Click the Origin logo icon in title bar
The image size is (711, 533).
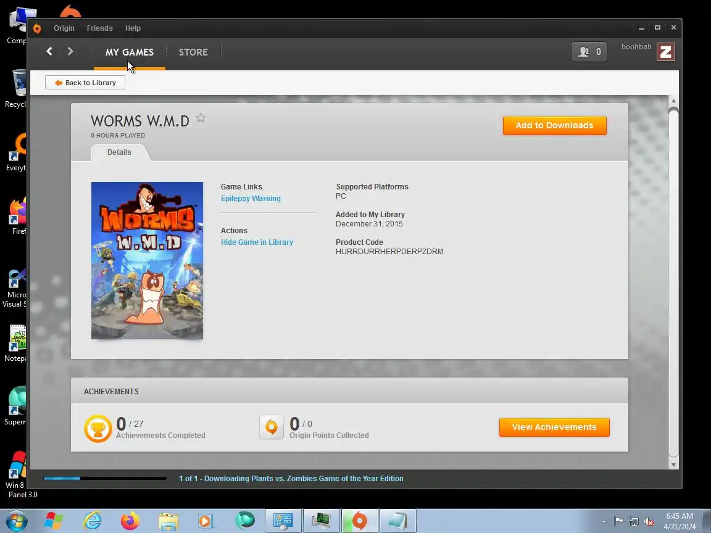click(37, 28)
